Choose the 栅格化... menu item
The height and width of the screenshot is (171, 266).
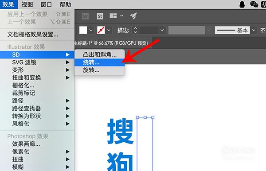click(x=37, y=85)
